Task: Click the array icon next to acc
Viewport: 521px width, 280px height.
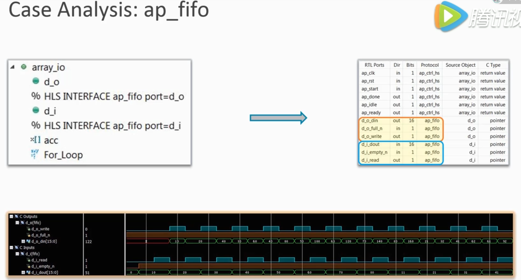Action: tap(36, 140)
